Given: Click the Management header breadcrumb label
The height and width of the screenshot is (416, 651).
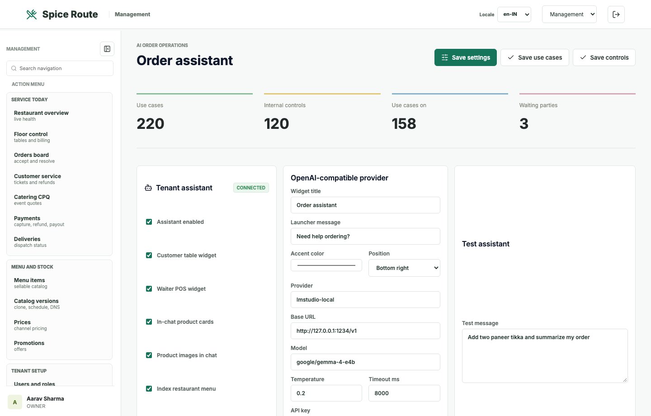Looking at the screenshot, I should coord(132,14).
